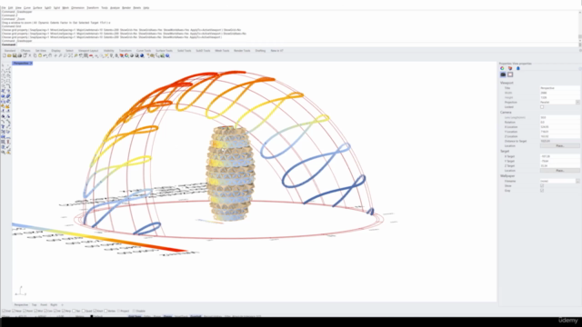Switch to the Curve Tools toolbar tab
Image resolution: width=582 pixels, height=327 pixels.
point(144,51)
